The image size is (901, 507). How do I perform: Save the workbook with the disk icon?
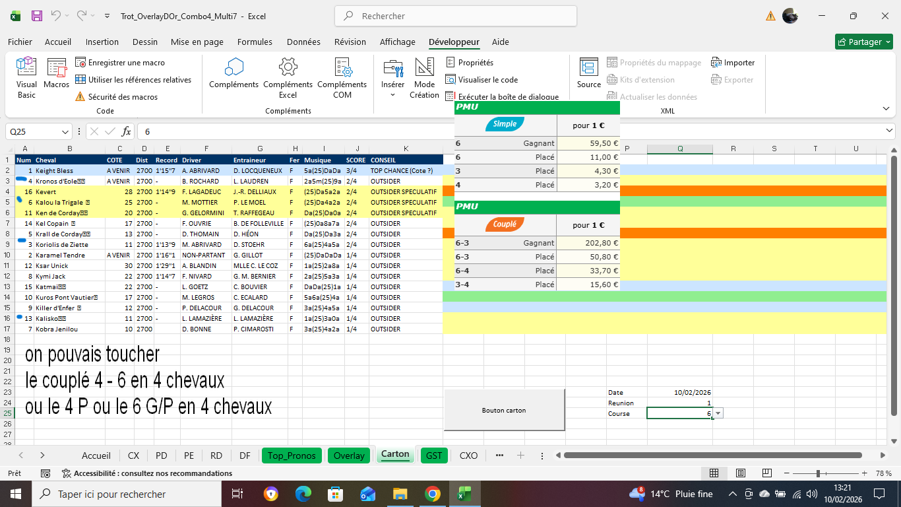(x=37, y=16)
